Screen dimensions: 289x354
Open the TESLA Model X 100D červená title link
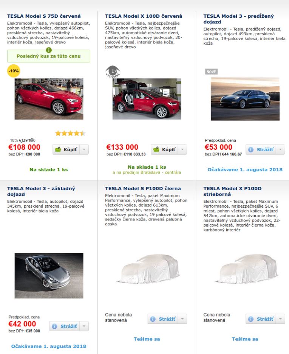click(144, 16)
